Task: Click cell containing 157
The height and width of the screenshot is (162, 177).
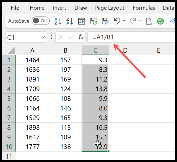Action: (x=65, y=60)
